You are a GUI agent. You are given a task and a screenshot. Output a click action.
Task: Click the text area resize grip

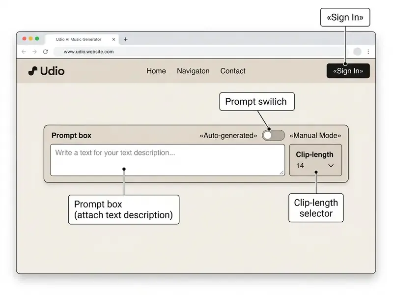coord(281,173)
